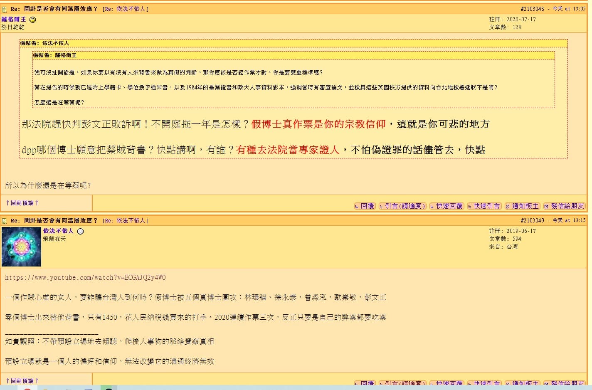Click the 依法不依人 username link

(x=59, y=231)
